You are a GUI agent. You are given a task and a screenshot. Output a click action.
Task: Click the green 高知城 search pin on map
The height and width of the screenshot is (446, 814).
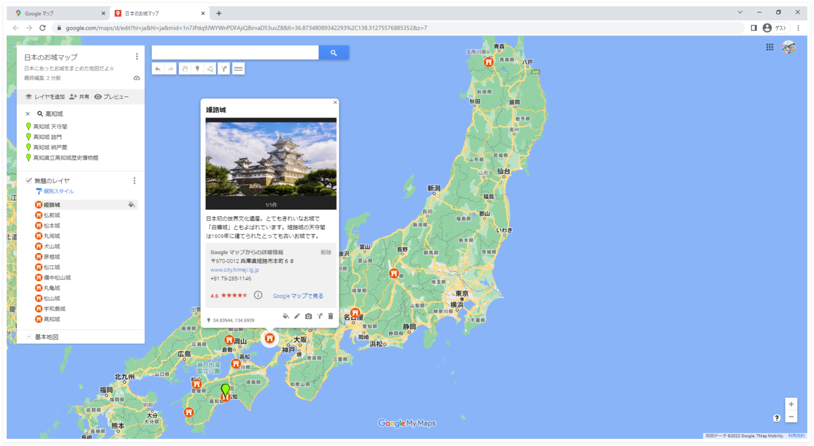pos(226,389)
